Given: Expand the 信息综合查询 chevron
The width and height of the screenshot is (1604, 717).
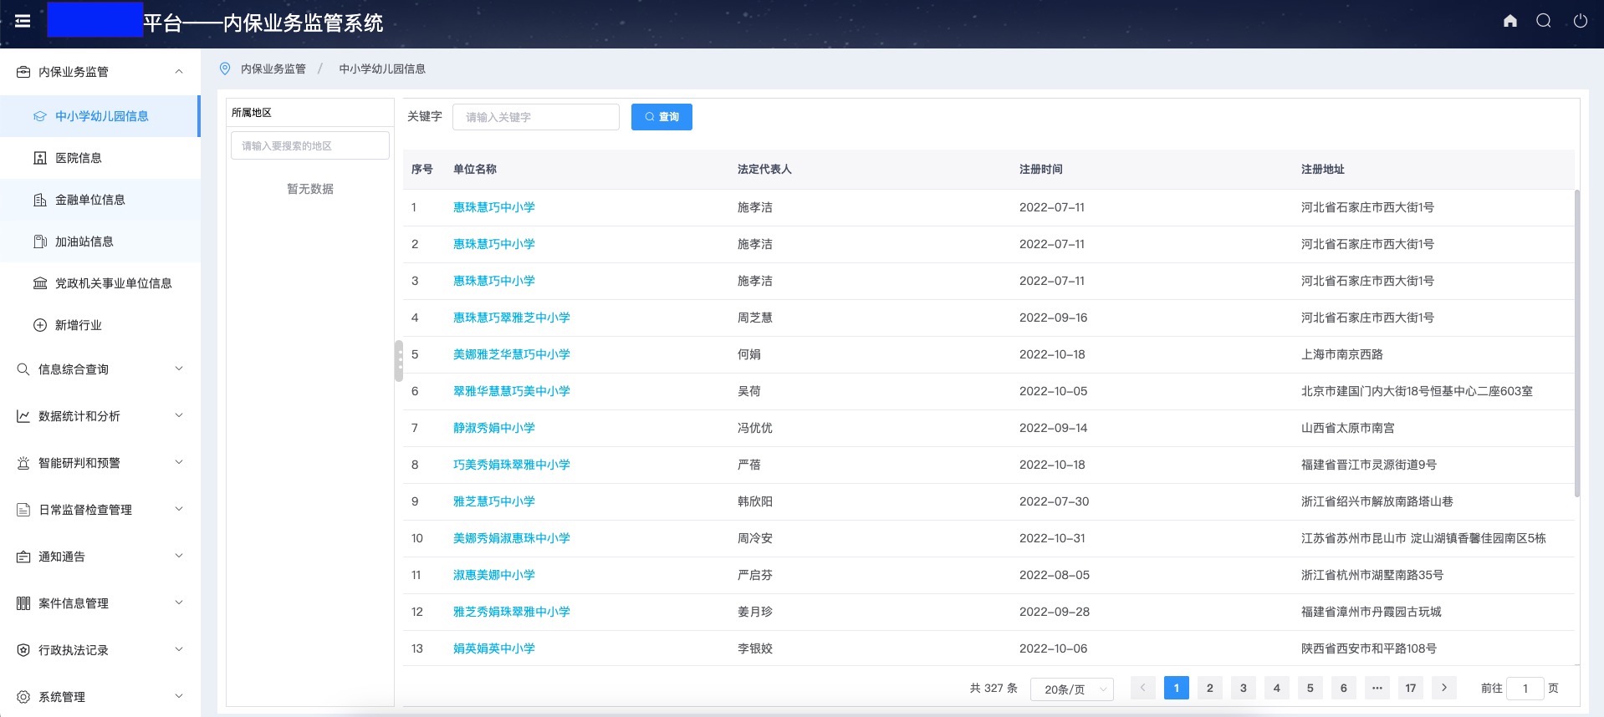Looking at the screenshot, I should coord(179,369).
